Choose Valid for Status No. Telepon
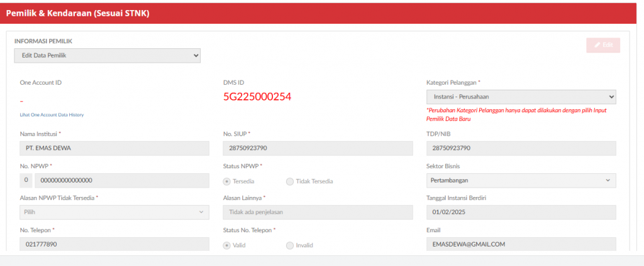Screen dimensions: 644x266 pyautogui.click(x=227, y=245)
